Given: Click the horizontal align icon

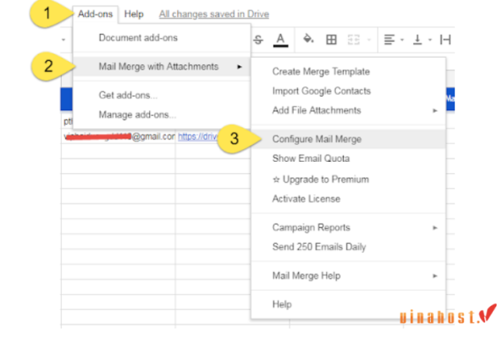Looking at the screenshot, I should 389,40.
